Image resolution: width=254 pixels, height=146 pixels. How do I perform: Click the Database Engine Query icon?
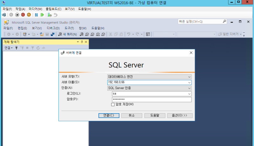pyautogui.click(x=82, y=34)
